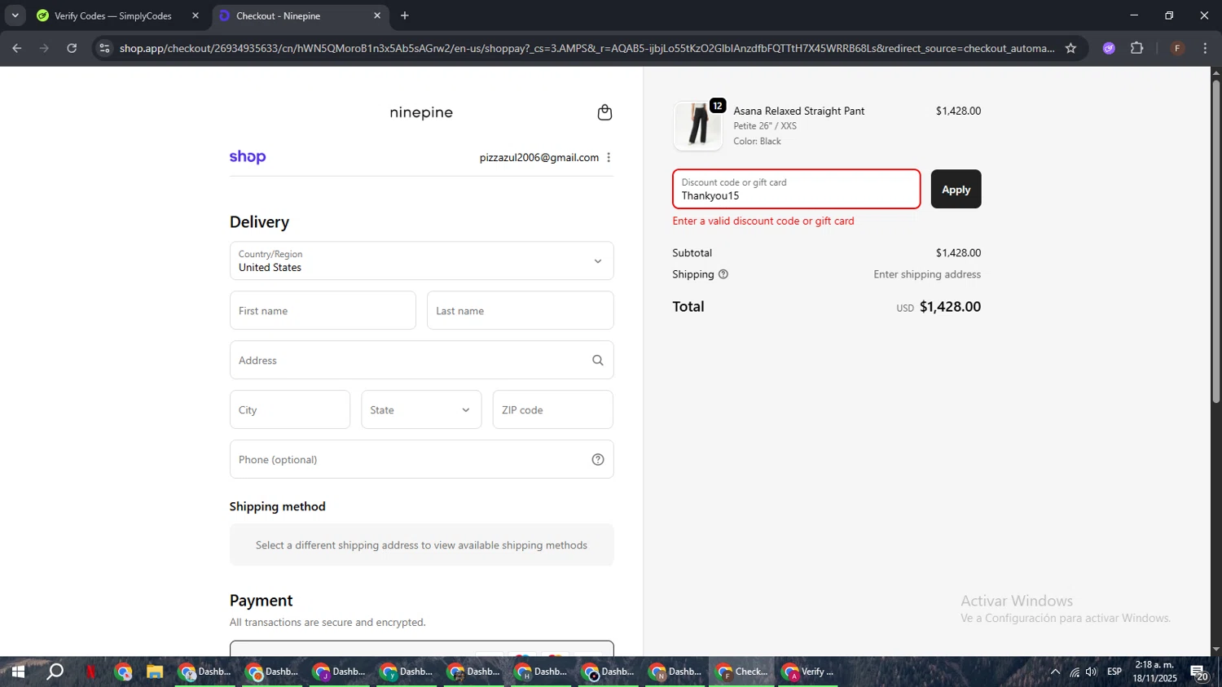Change the ESP input language
This screenshot has height=687, width=1222.
coord(1114,672)
